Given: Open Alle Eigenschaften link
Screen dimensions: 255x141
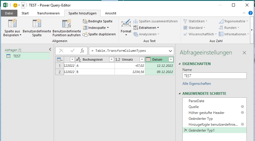Looking at the screenshot, I should point(197,84).
